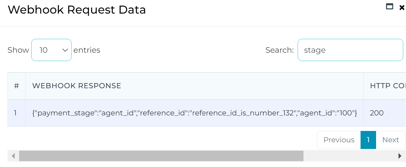
Task: Sort by the # column header
Action: 17,86
